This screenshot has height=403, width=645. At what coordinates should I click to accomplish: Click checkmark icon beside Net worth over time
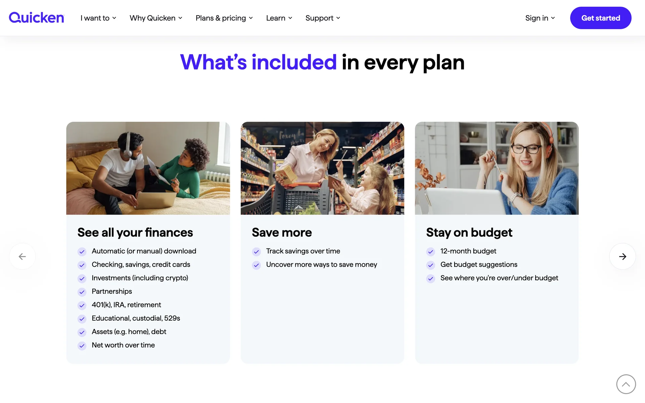coord(82,346)
